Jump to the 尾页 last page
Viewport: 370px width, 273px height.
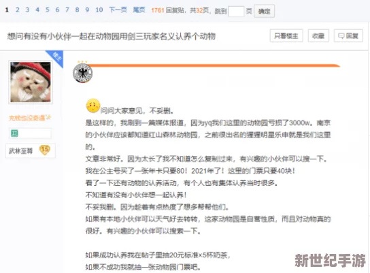tap(139, 10)
